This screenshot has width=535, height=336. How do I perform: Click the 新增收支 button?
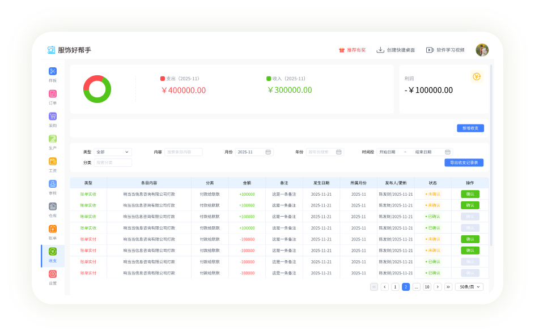[470, 128]
